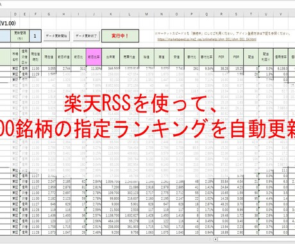Click the cell showing 11.33%
The height and width of the screenshot is (244, 295).
pyautogui.click(x=94, y=69)
